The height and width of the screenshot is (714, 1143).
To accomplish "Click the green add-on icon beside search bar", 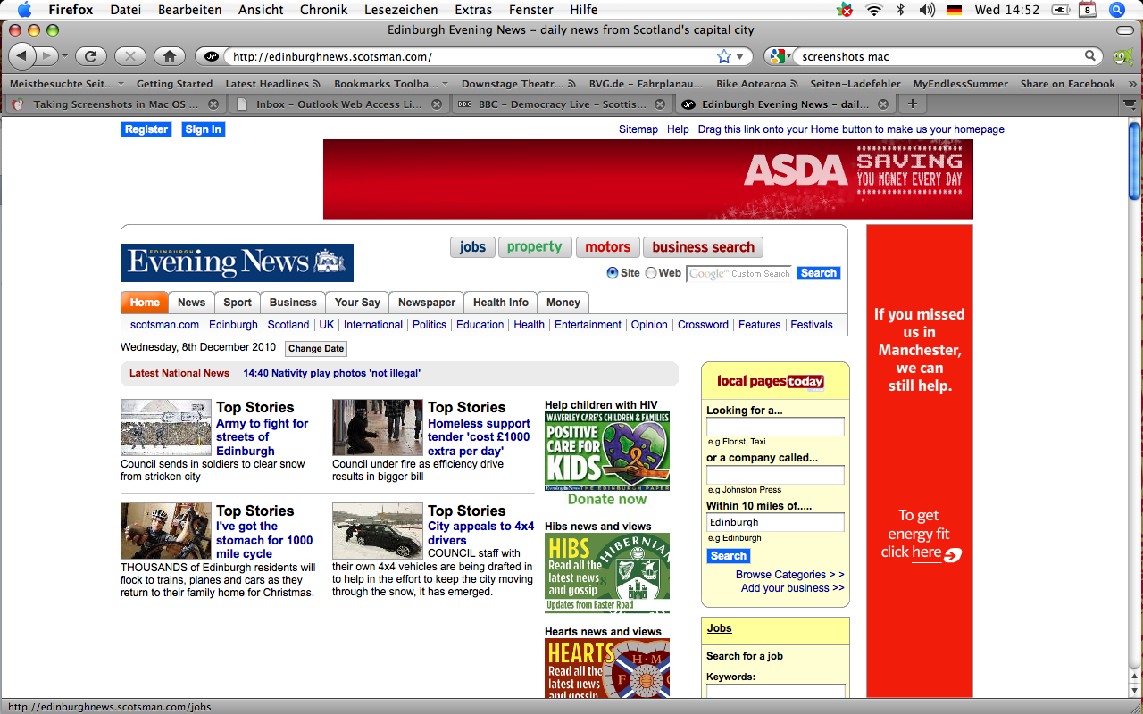I will point(1122,57).
